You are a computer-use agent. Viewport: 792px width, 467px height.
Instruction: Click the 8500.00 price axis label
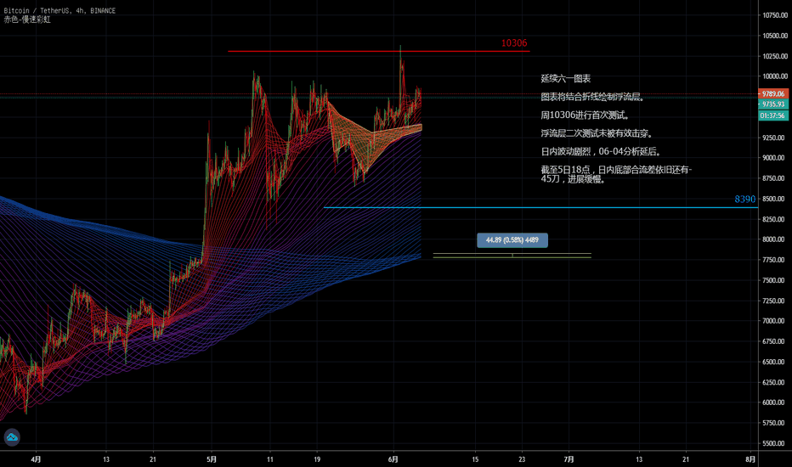coord(775,199)
